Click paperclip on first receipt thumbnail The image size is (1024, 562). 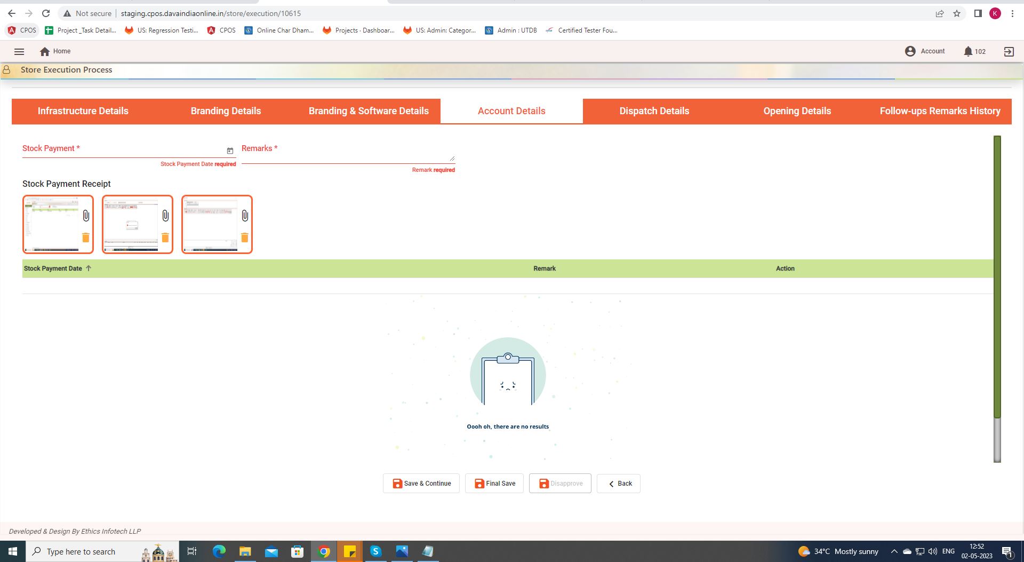(86, 216)
